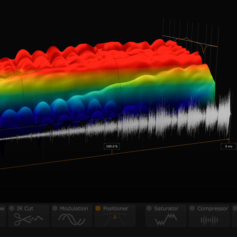Select the Saturator module label
Viewport: 237px width, 237px height.
tap(166, 209)
